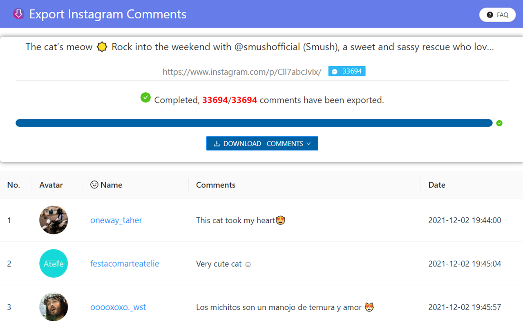Click oooxoxo._wst's avatar thumbnail
Viewport: 523px width, 327px height.
click(x=54, y=307)
